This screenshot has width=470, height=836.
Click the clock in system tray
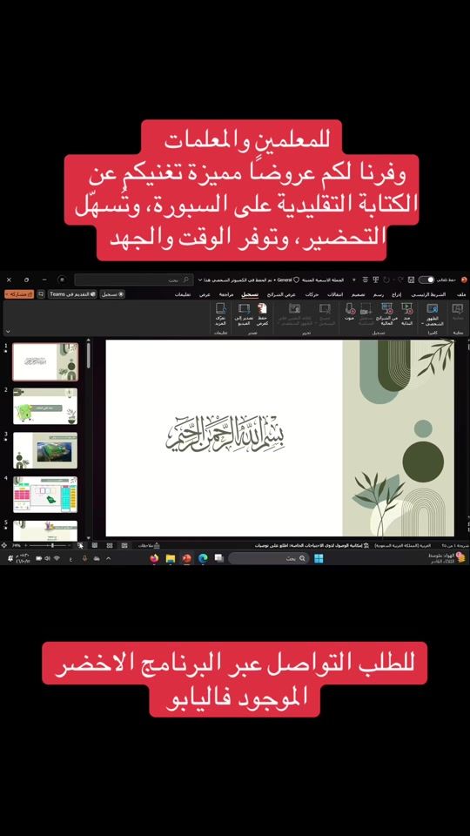pyautogui.click(x=23, y=558)
